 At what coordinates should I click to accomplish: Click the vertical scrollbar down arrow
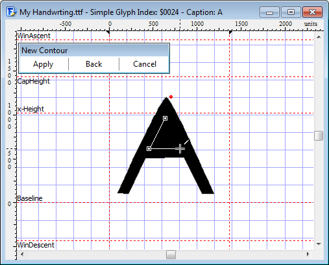319,244
